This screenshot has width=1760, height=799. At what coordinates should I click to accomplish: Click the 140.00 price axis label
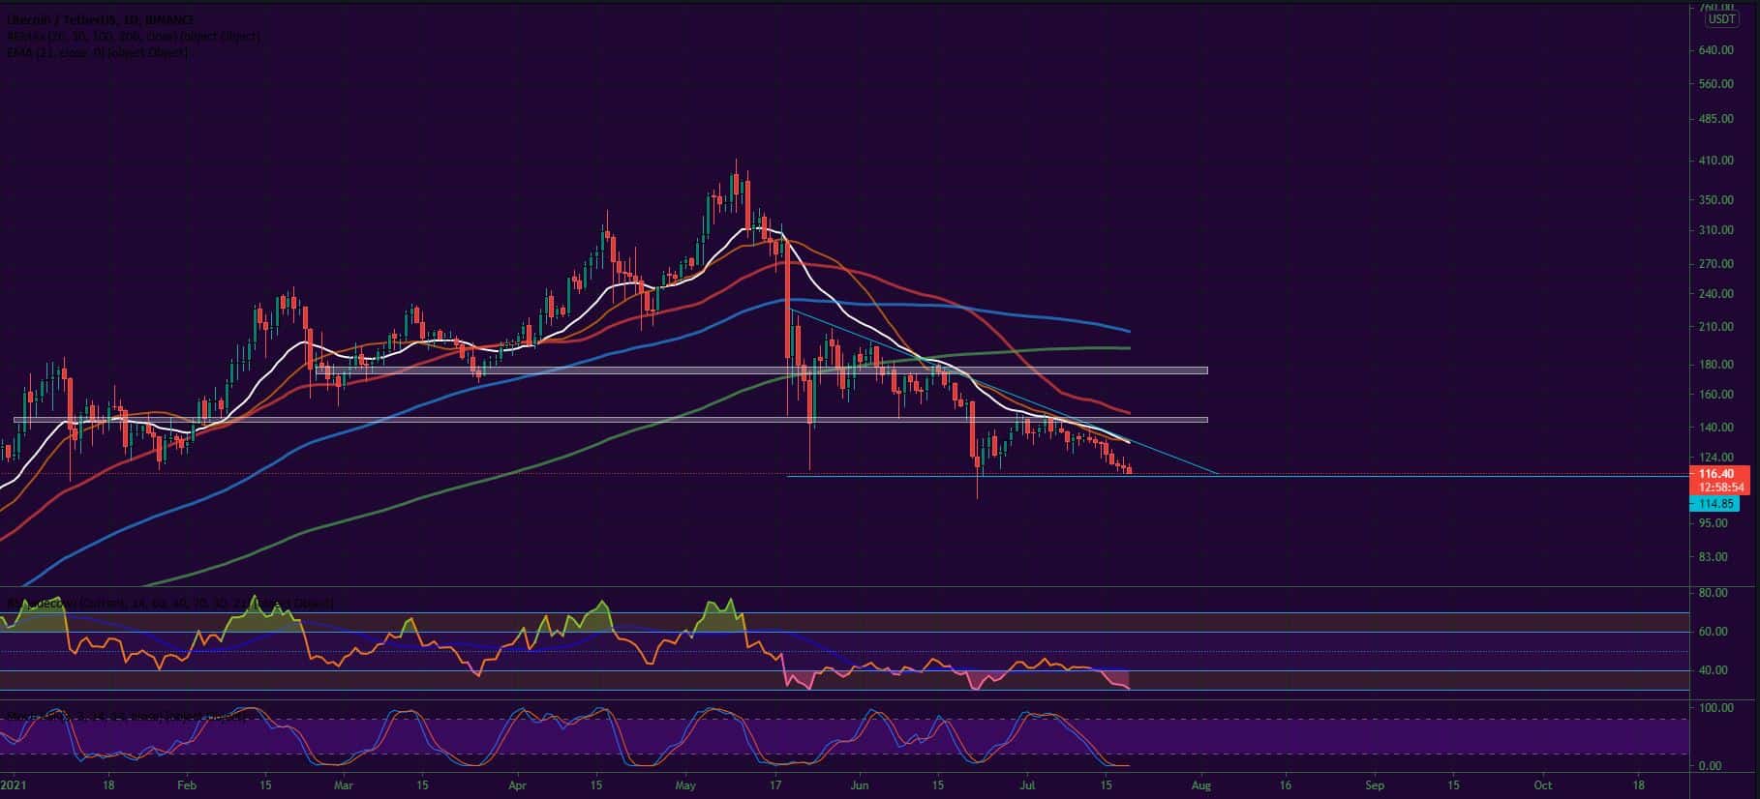coord(1714,428)
